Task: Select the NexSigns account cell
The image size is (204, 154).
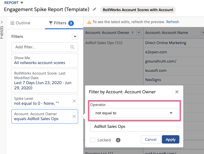Action: coord(153,80)
